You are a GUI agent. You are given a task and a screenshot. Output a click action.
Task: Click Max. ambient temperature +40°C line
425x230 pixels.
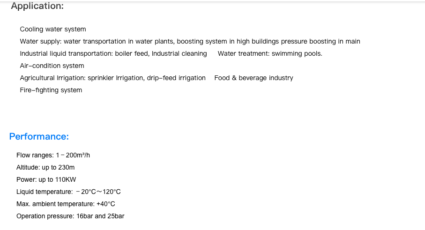(x=66, y=204)
